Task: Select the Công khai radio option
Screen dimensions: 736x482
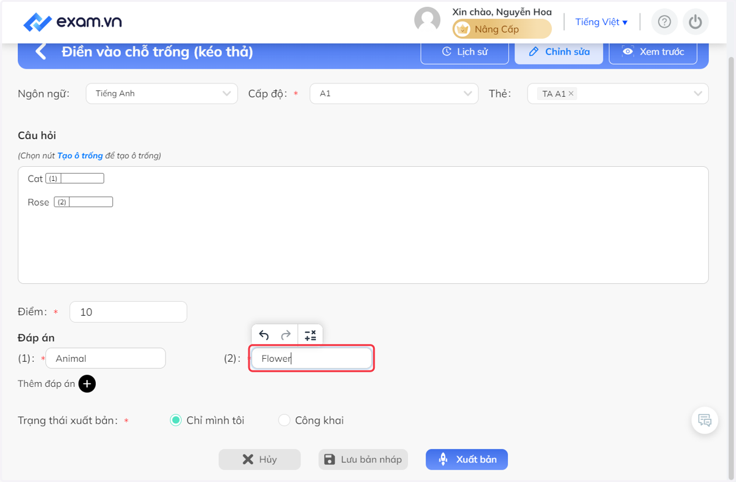Action: [284, 420]
